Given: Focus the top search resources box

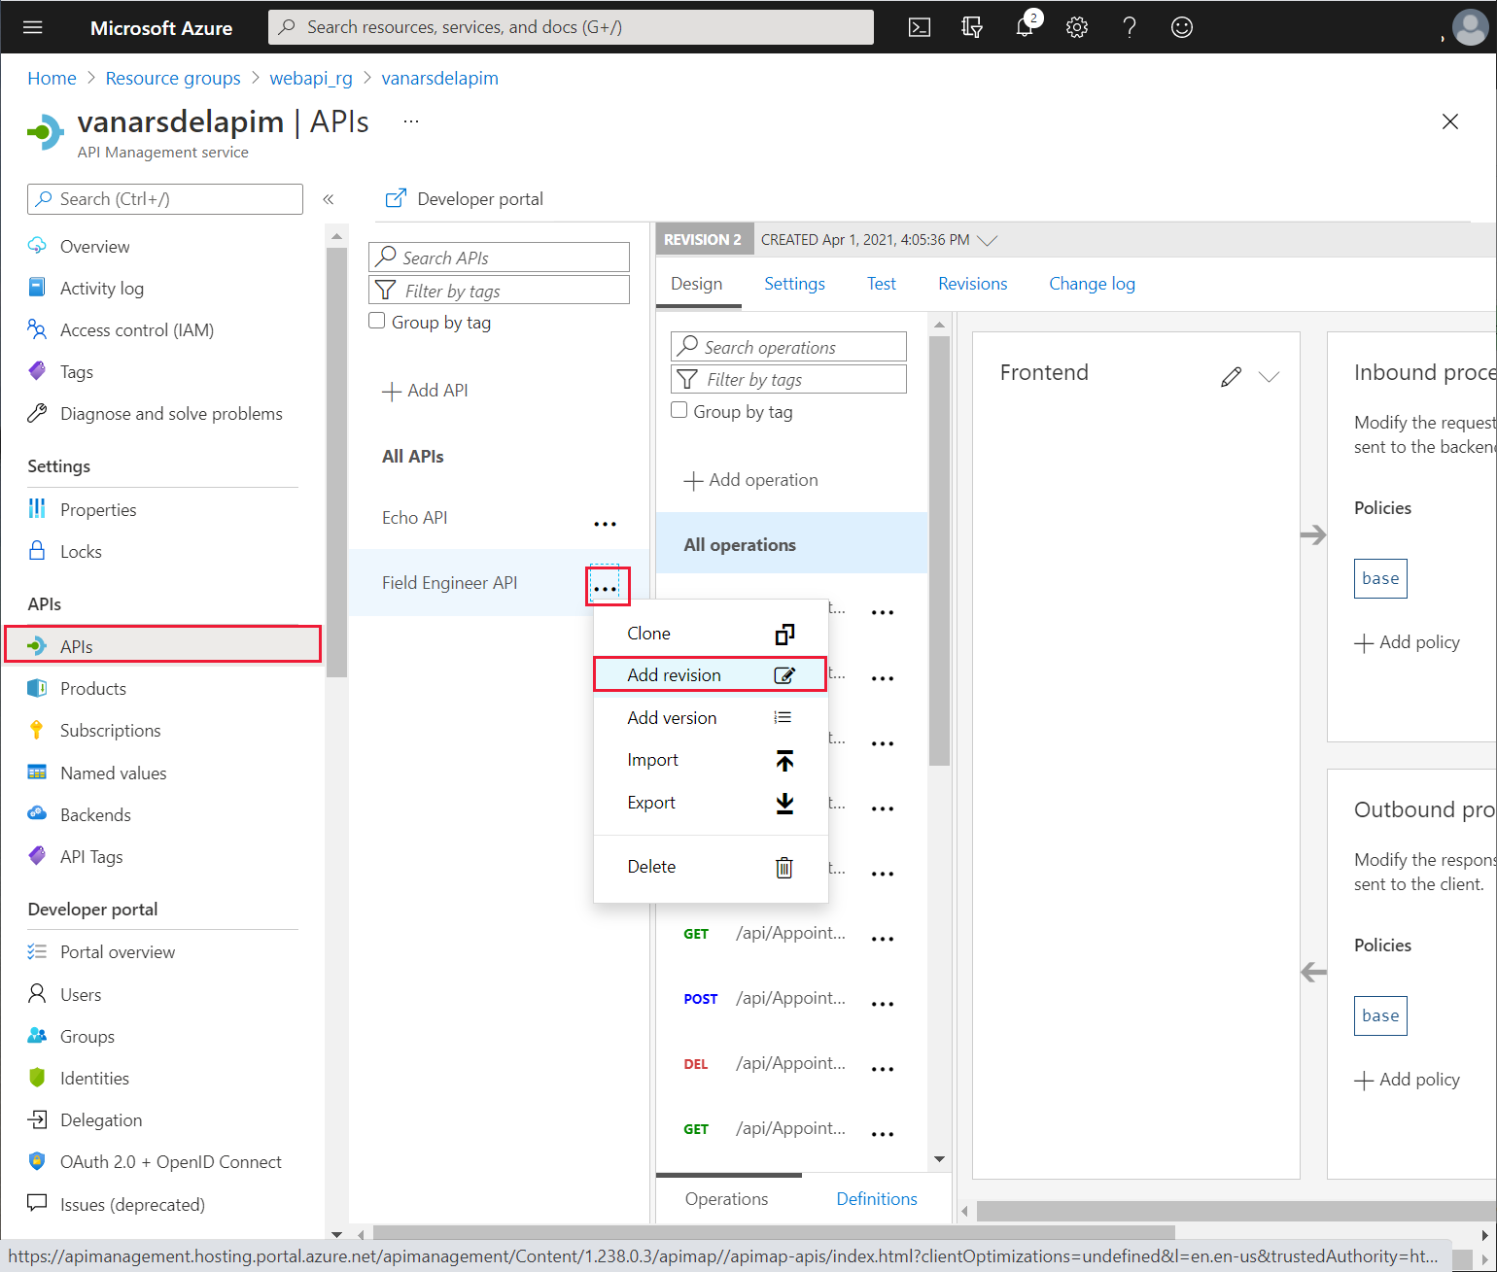Looking at the screenshot, I should coord(571,27).
